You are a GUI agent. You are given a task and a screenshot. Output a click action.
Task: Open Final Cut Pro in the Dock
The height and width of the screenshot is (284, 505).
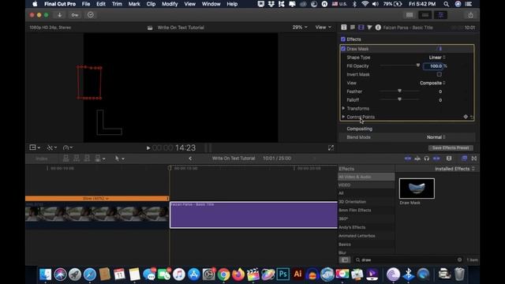point(252,275)
